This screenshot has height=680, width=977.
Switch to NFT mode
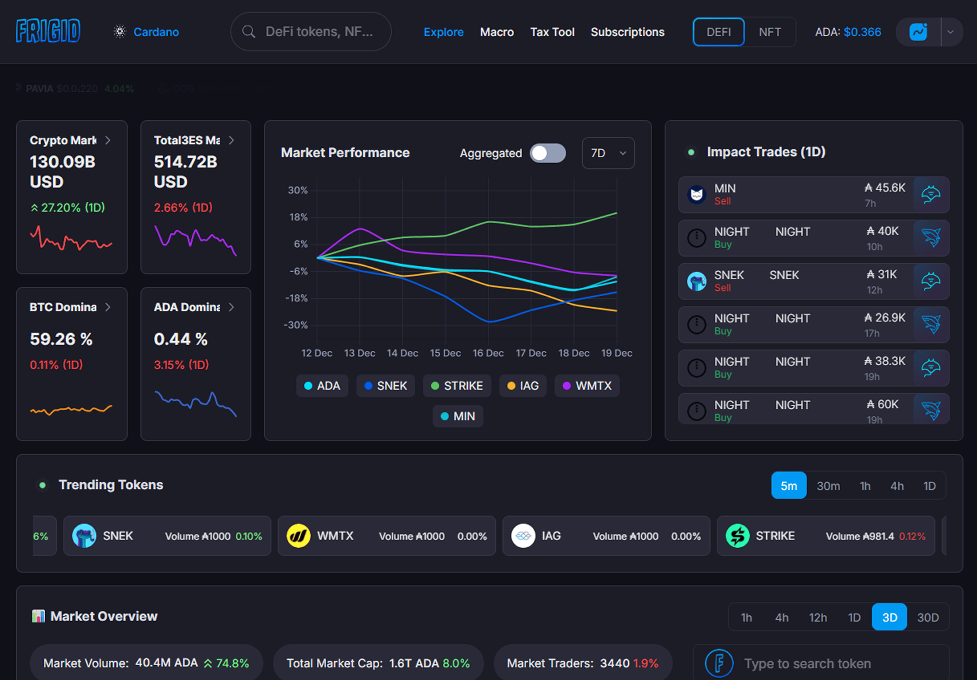coord(770,32)
